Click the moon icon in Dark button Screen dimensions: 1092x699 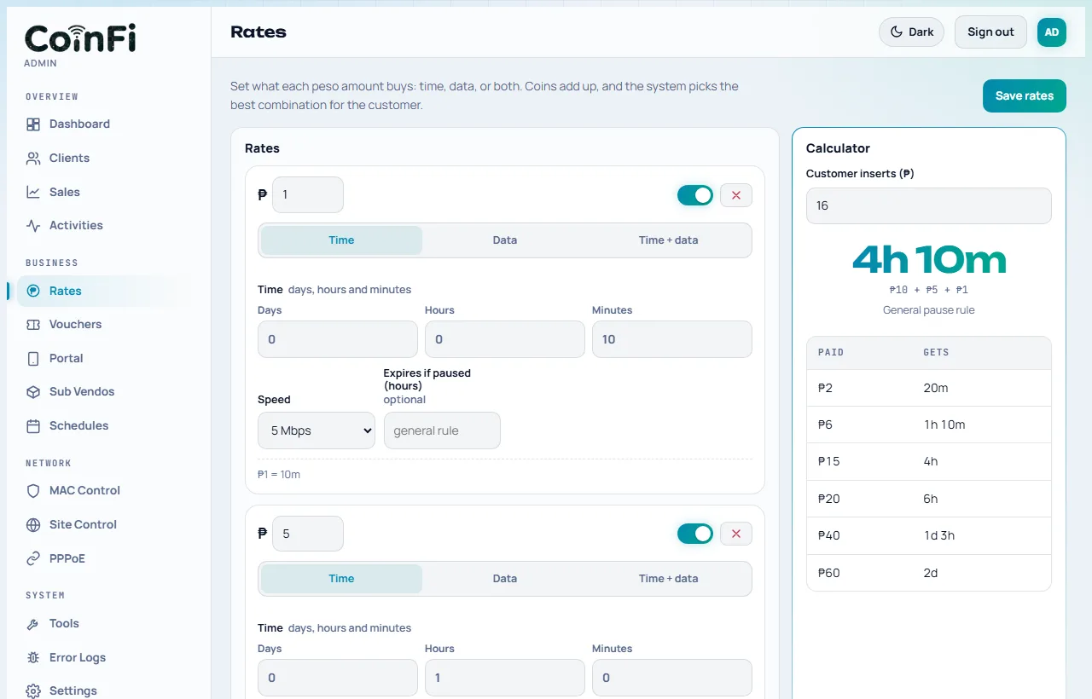point(897,32)
